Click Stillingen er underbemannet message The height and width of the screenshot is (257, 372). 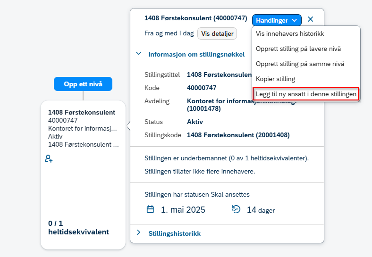point(227,158)
